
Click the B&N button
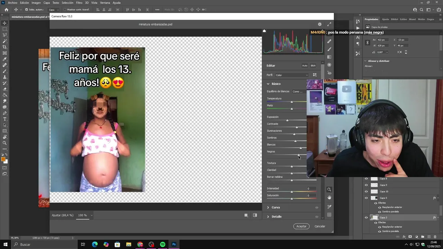(313, 65)
